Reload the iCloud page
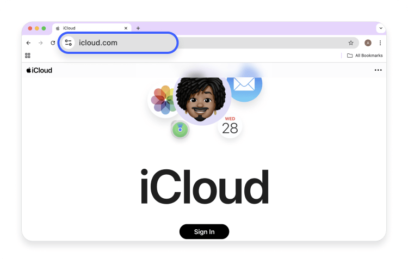408x263 pixels. point(53,43)
